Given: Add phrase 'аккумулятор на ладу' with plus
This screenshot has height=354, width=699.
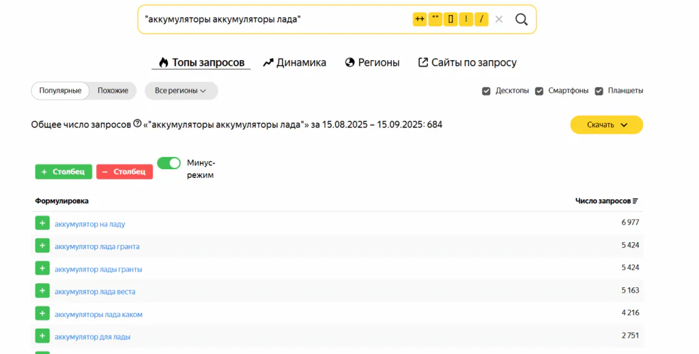Looking at the screenshot, I should pyautogui.click(x=42, y=223).
